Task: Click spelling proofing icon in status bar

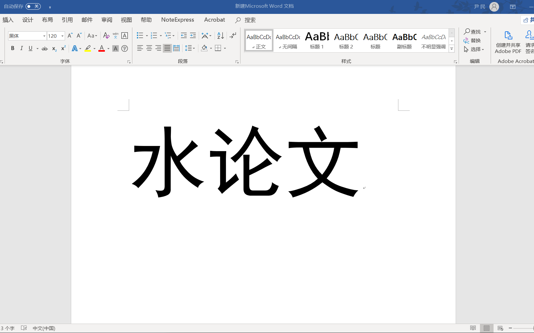Action: [24, 328]
